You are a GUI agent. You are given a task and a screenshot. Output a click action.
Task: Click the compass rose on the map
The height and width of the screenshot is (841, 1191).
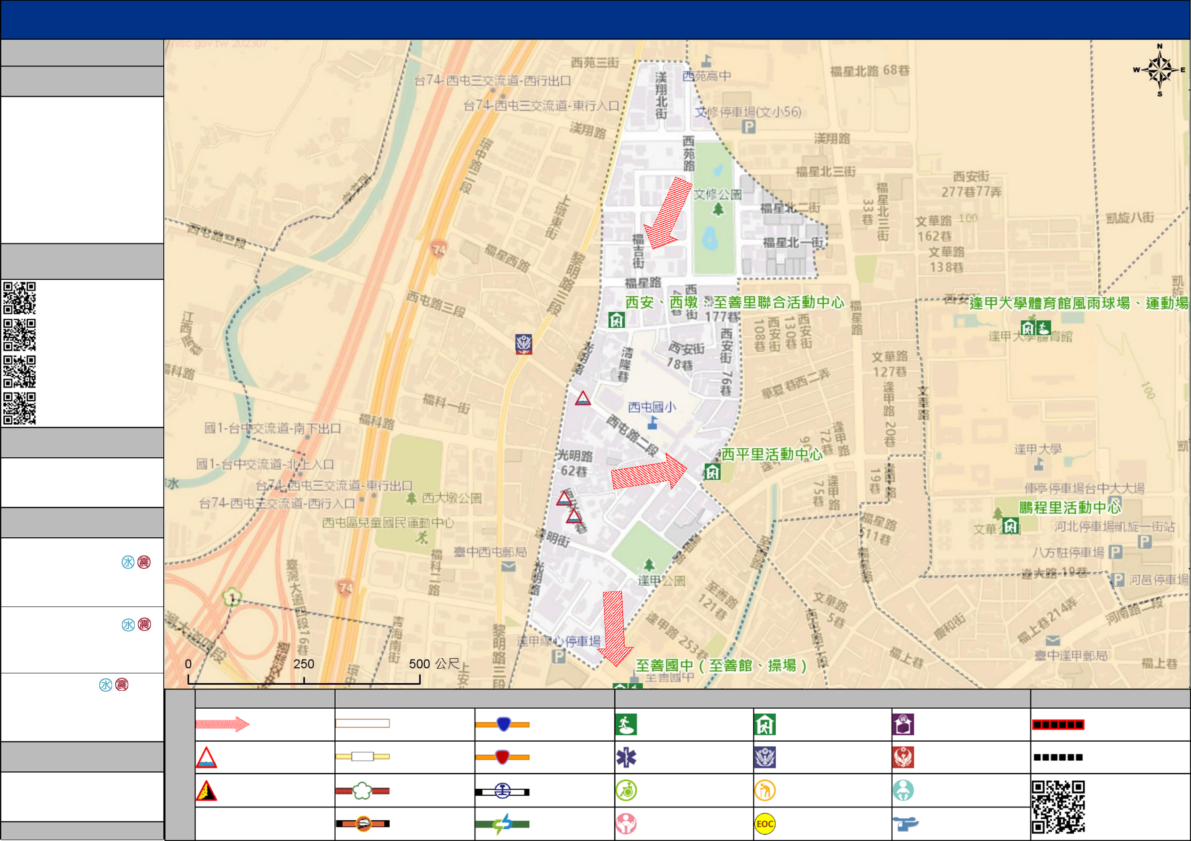1160,70
